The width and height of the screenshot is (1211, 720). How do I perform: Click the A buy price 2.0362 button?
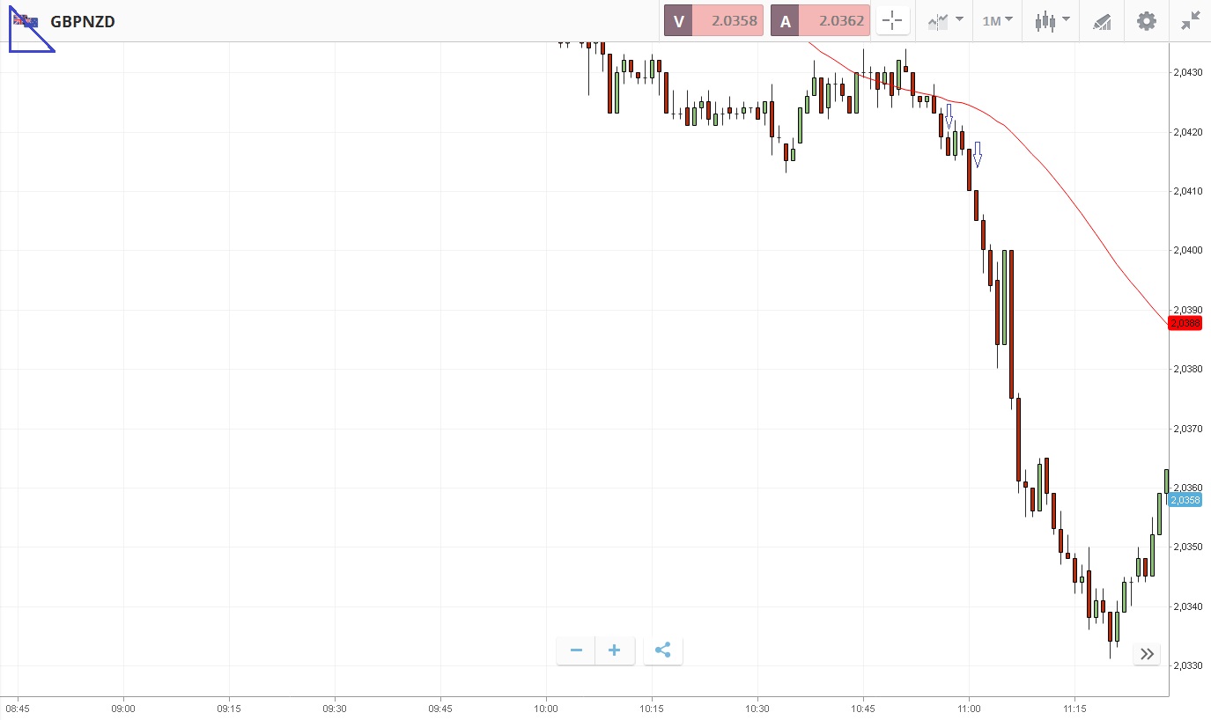820,21
